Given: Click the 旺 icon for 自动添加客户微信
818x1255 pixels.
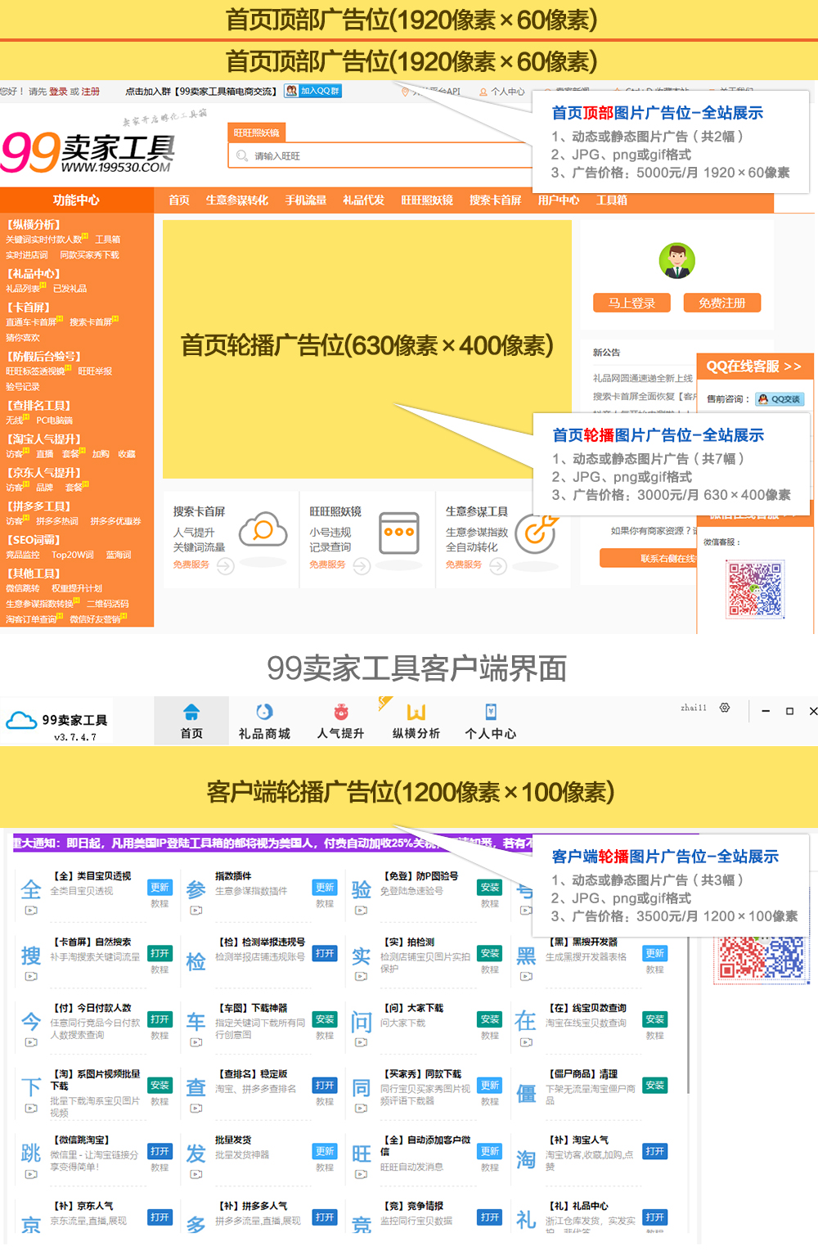Looking at the screenshot, I should pos(362,1154).
